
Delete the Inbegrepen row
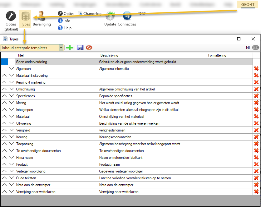coord(256,109)
